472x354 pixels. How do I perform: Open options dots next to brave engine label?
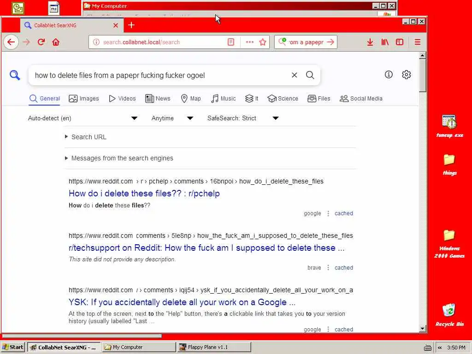pos(328,268)
